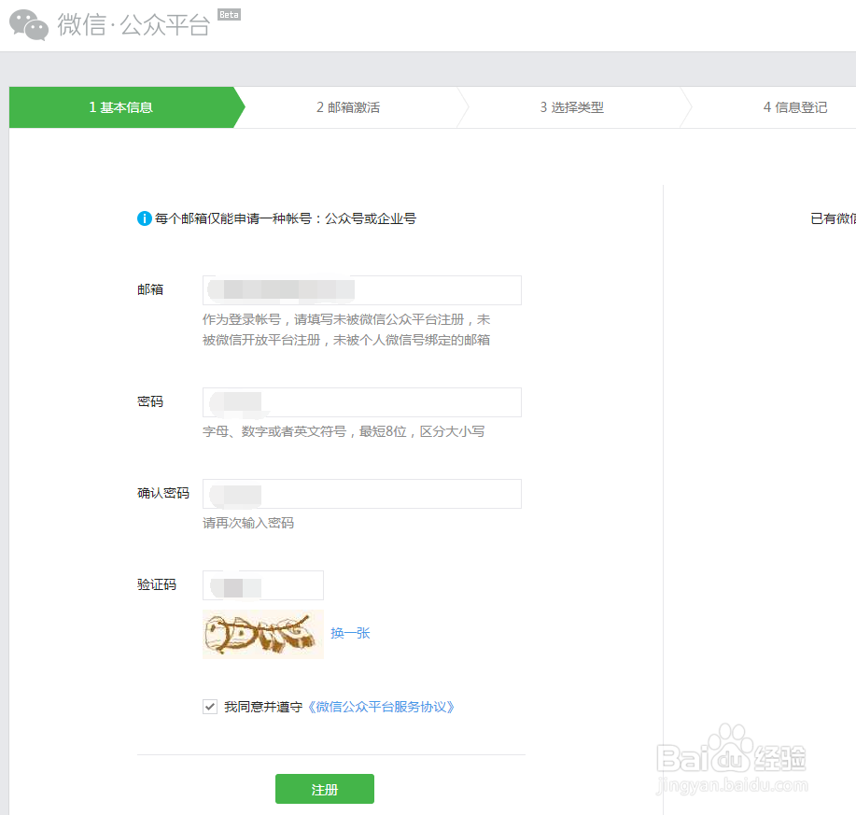Click the green 注册 button
This screenshot has height=815, width=856.
tap(325, 789)
